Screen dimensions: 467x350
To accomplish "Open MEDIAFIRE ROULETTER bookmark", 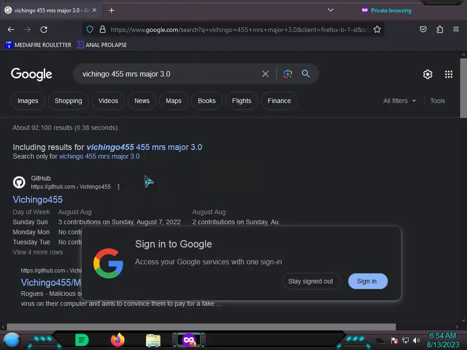I will point(38,45).
